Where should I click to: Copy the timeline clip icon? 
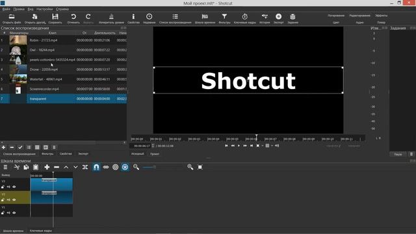(x=26, y=167)
